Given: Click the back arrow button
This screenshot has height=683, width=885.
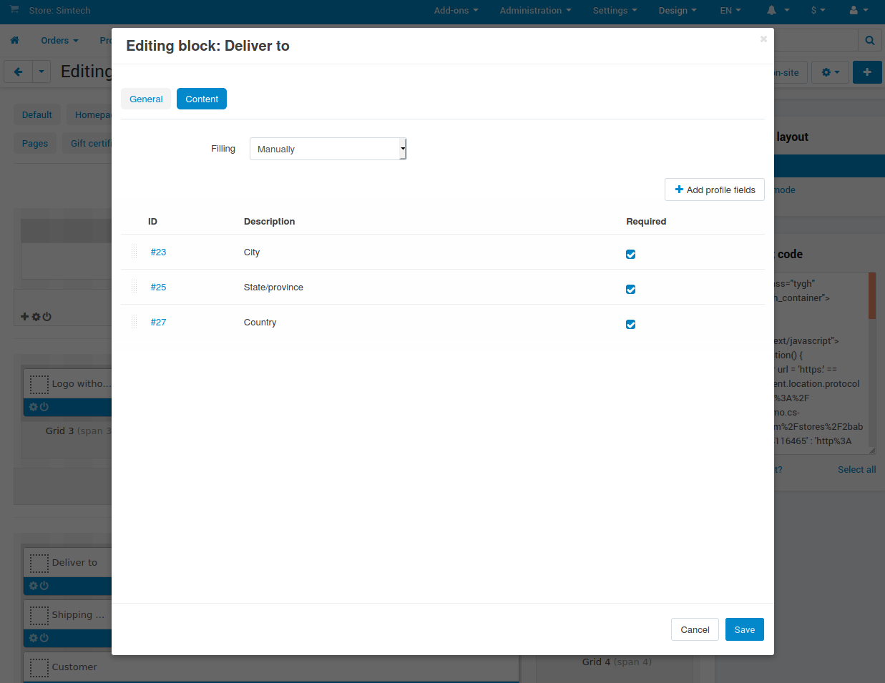Looking at the screenshot, I should [19, 72].
